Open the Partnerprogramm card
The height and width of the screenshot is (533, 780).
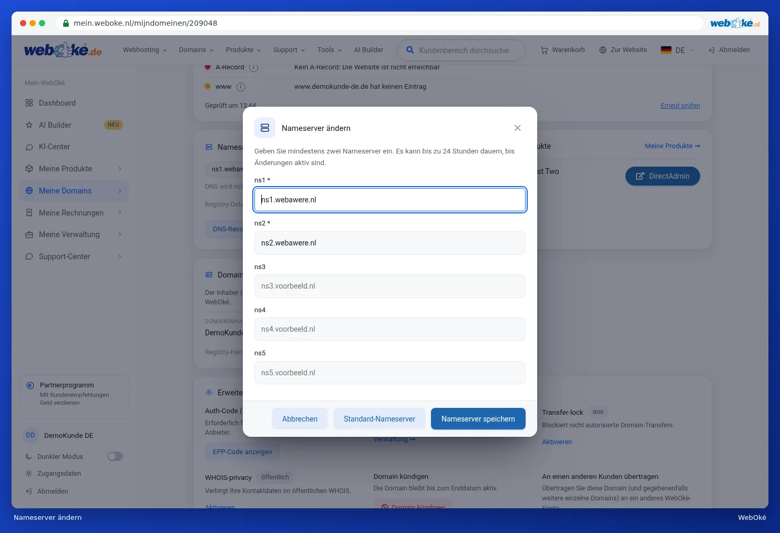pyautogui.click(x=74, y=394)
